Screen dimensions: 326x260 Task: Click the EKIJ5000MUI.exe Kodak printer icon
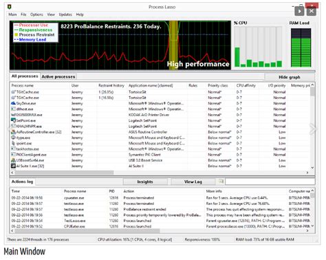pyautogui.click(x=13, y=115)
